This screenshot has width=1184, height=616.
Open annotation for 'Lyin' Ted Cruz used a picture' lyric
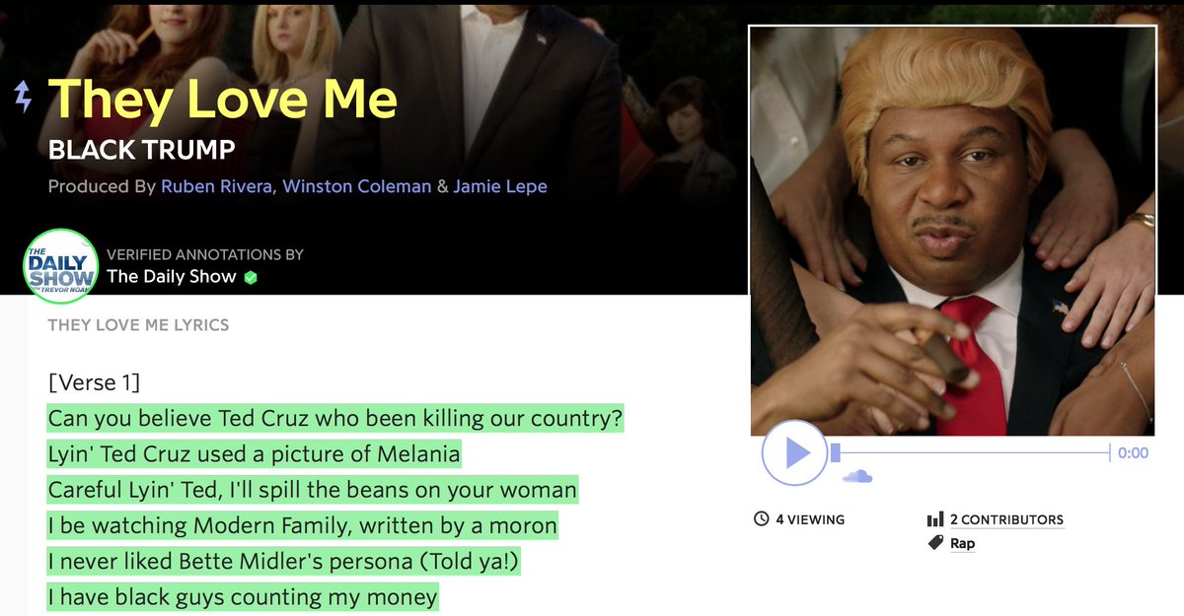click(x=254, y=454)
